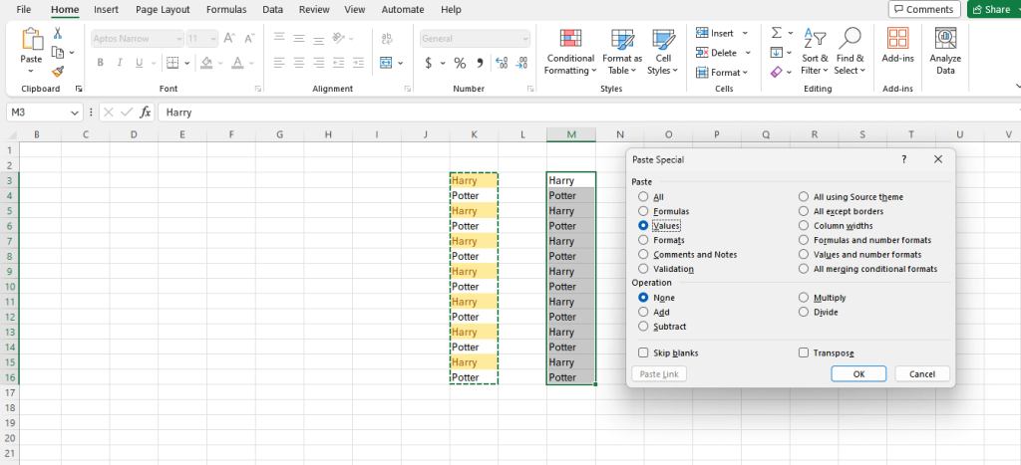Viewport: 1021px width, 465px height.
Task: Open the Name Box dropdown arrow
Action: 76,113
